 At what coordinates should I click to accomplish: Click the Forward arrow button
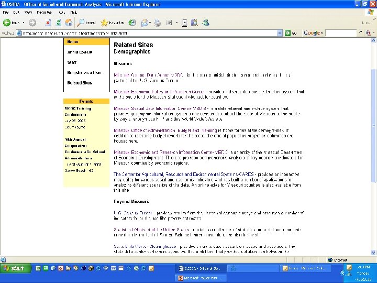coord(32,23)
